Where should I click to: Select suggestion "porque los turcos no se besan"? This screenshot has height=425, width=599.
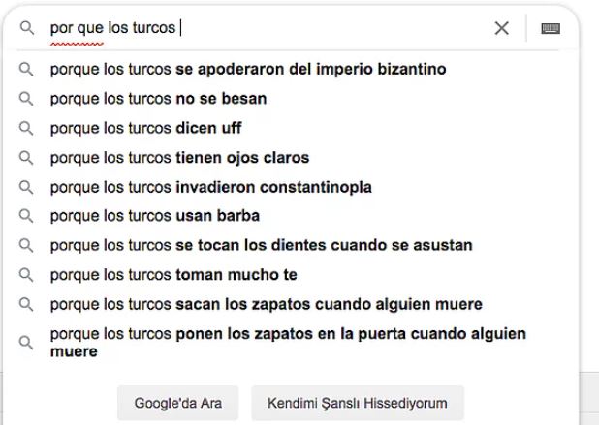(x=158, y=99)
